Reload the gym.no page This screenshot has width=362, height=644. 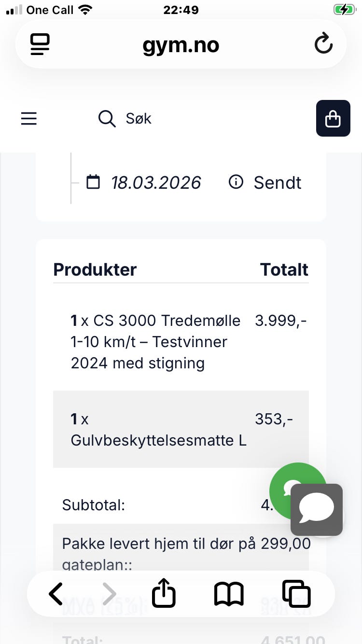(x=323, y=44)
